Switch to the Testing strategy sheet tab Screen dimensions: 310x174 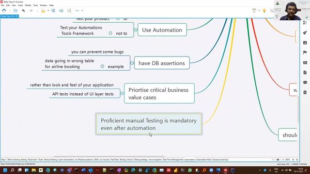click(x=141, y=159)
